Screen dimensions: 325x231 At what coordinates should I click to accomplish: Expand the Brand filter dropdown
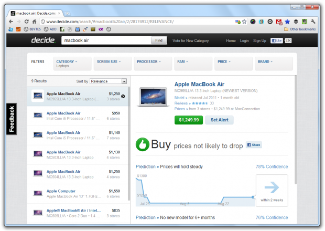coord(274,64)
